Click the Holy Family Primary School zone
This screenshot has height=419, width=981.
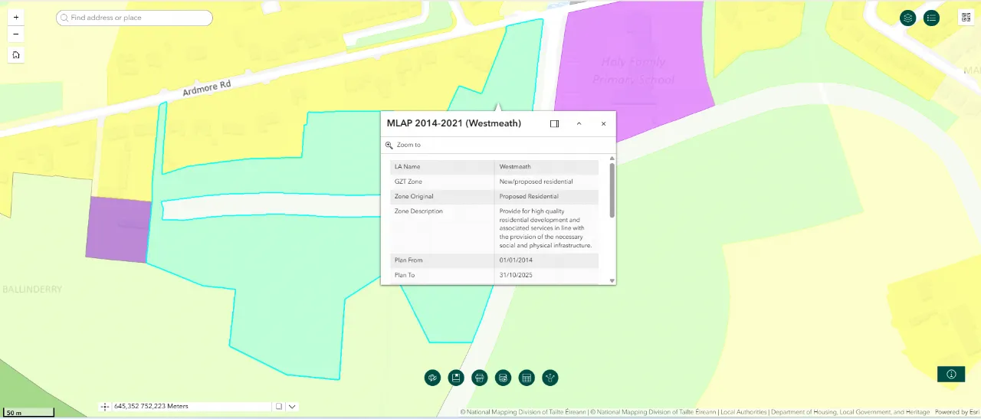(x=634, y=70)
